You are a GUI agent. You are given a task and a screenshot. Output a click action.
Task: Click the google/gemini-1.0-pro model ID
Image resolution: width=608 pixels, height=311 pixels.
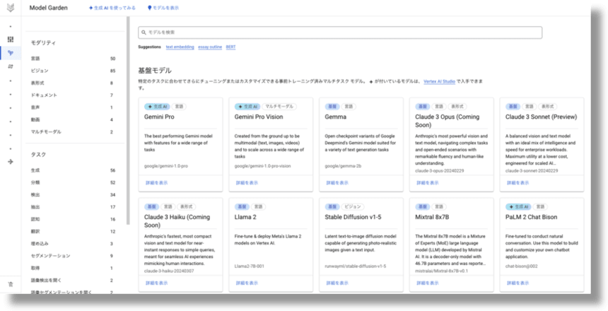pos(166,166)
